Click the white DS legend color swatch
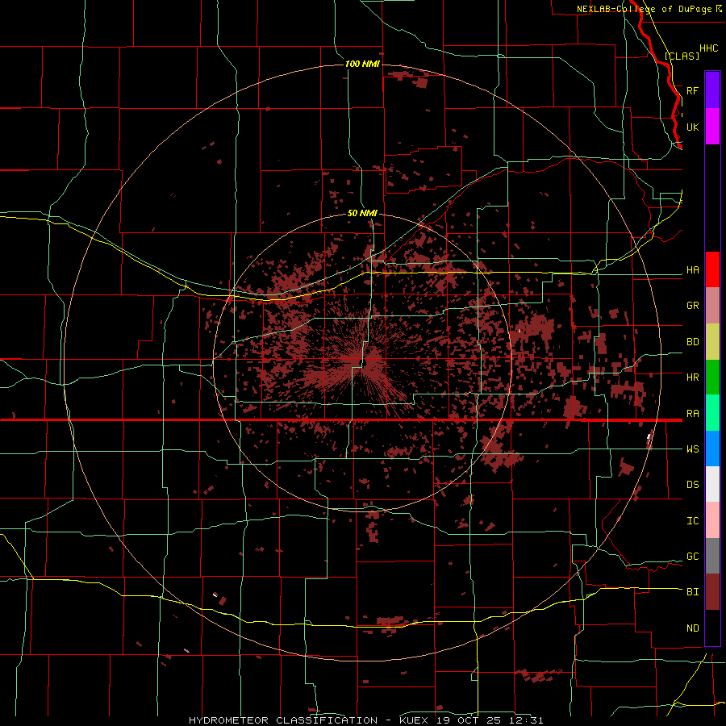The height and width of the screenshot is (726, 726). point(712,484)
